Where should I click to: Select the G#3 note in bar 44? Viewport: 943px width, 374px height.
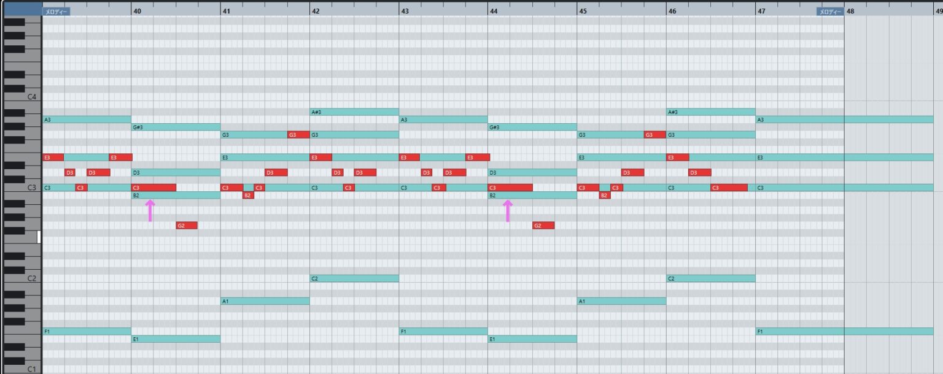tap(532, 128)
